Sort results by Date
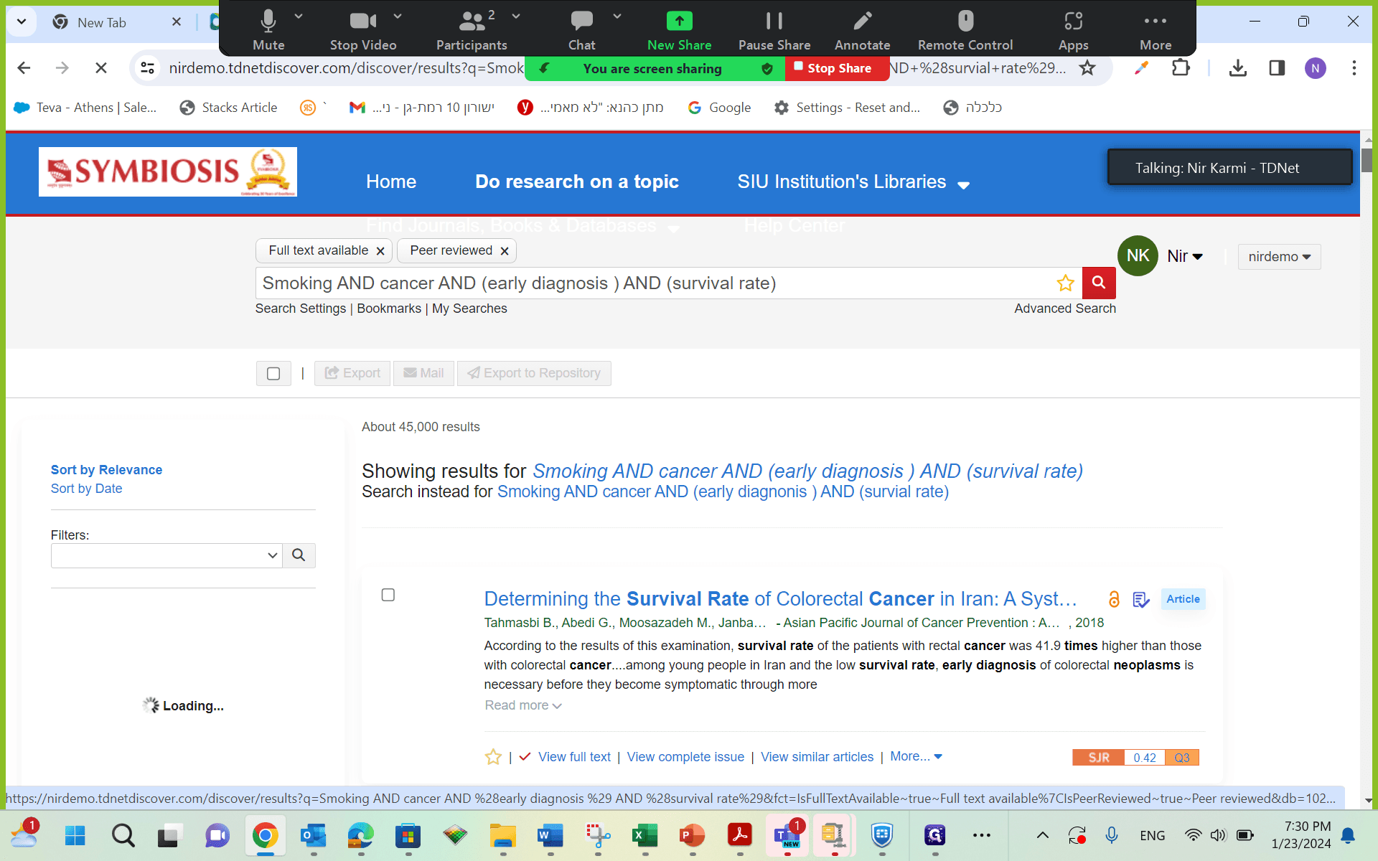Screen dimensions: 1378x861 coord(86,489)
